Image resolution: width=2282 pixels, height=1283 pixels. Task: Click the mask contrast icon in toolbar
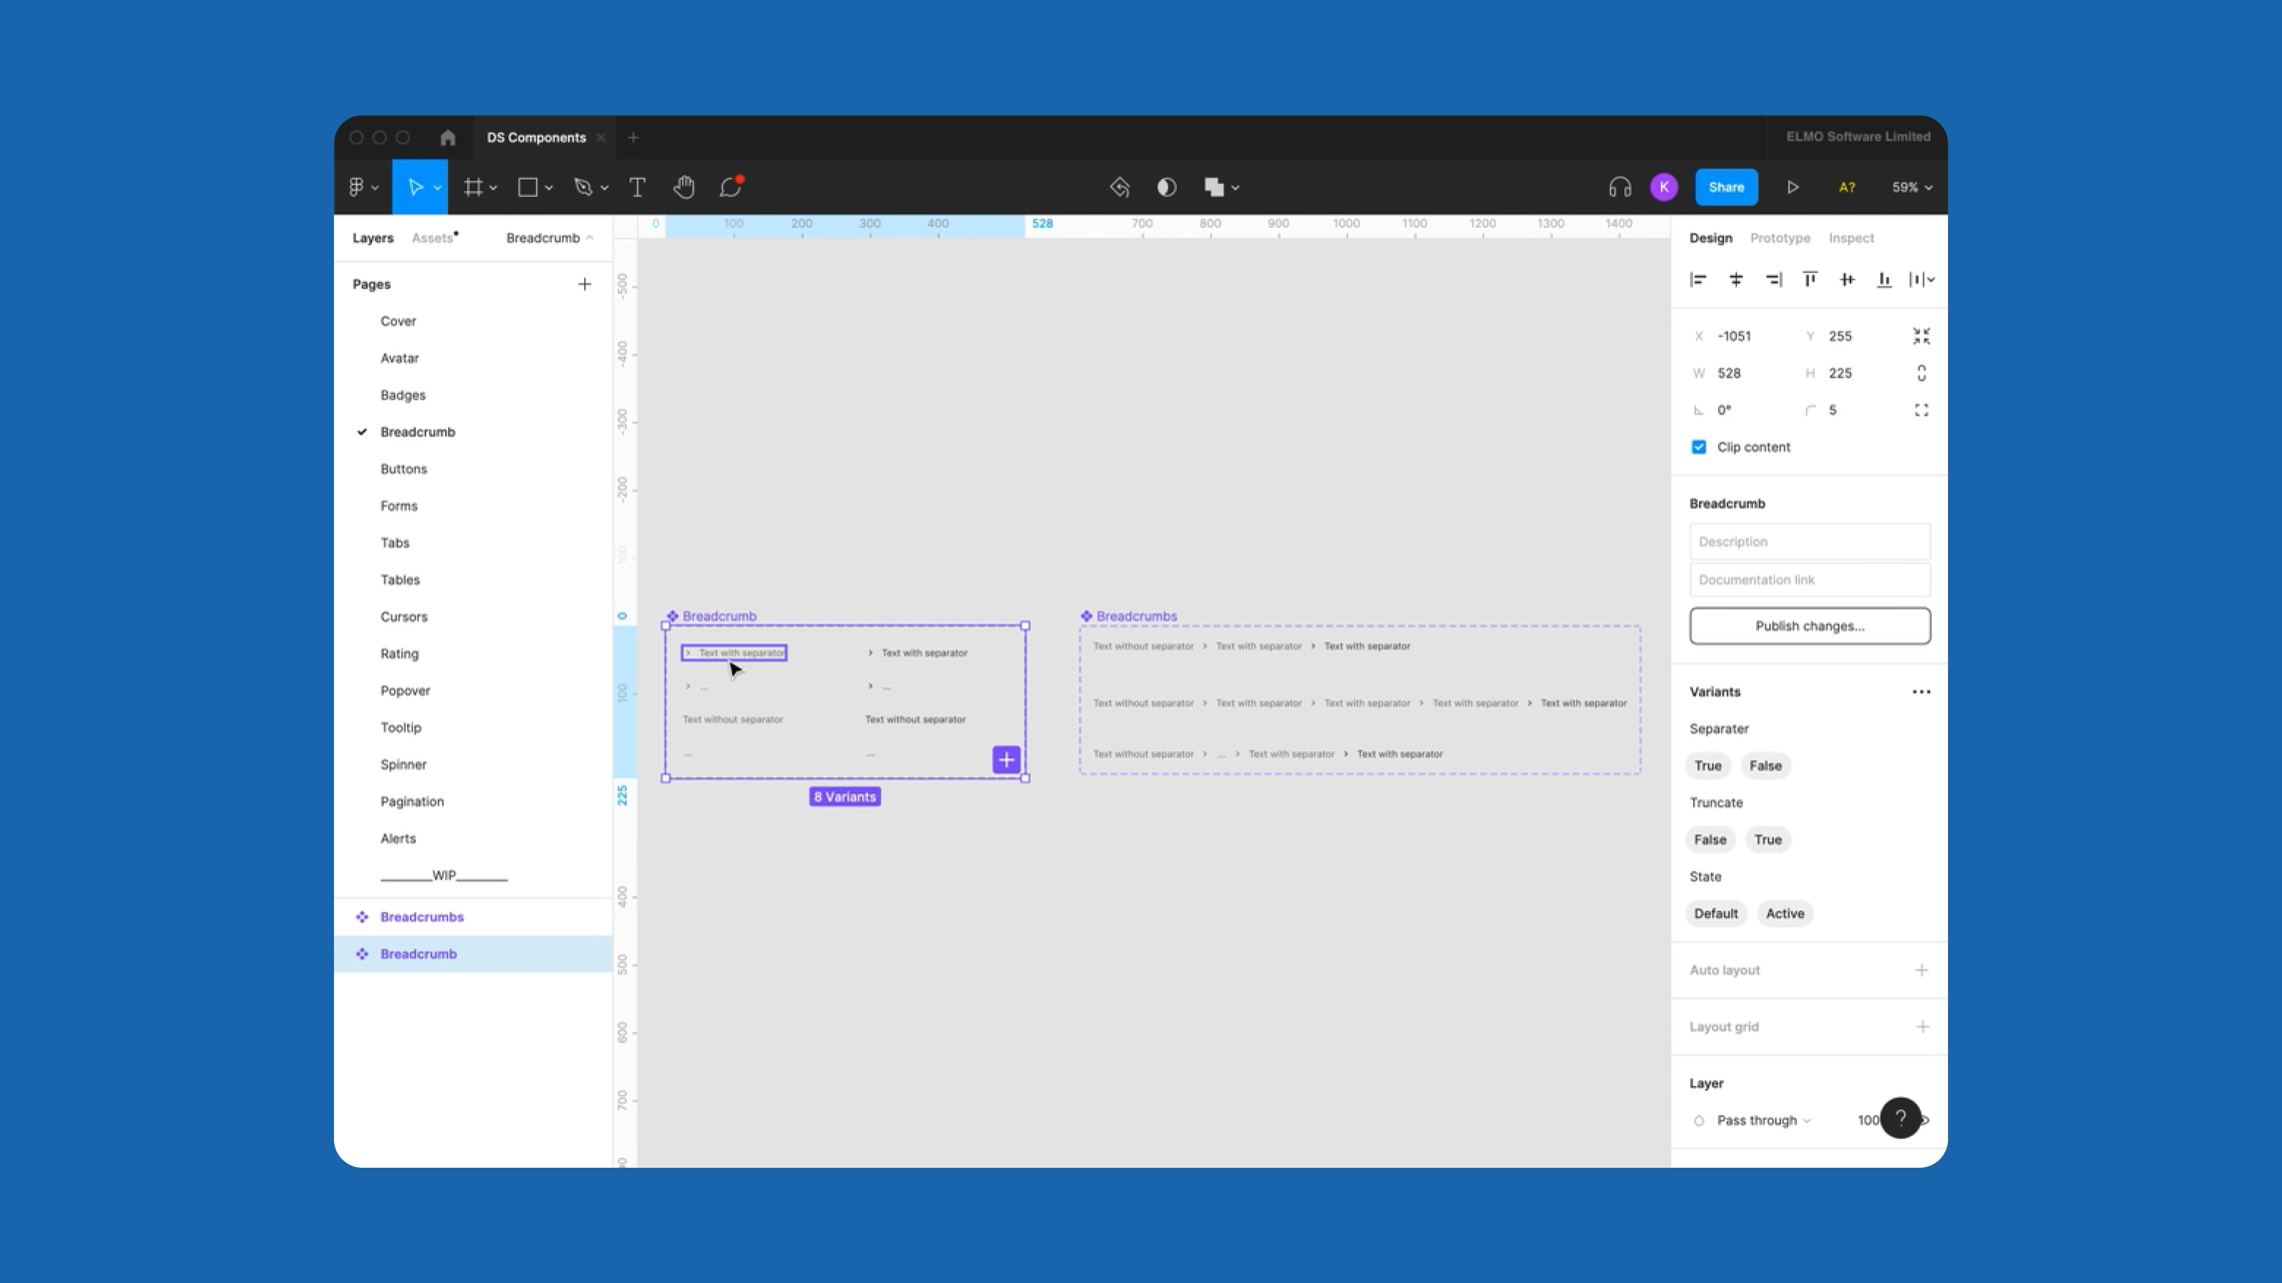pyautogui.click(x=1167, y=187)
